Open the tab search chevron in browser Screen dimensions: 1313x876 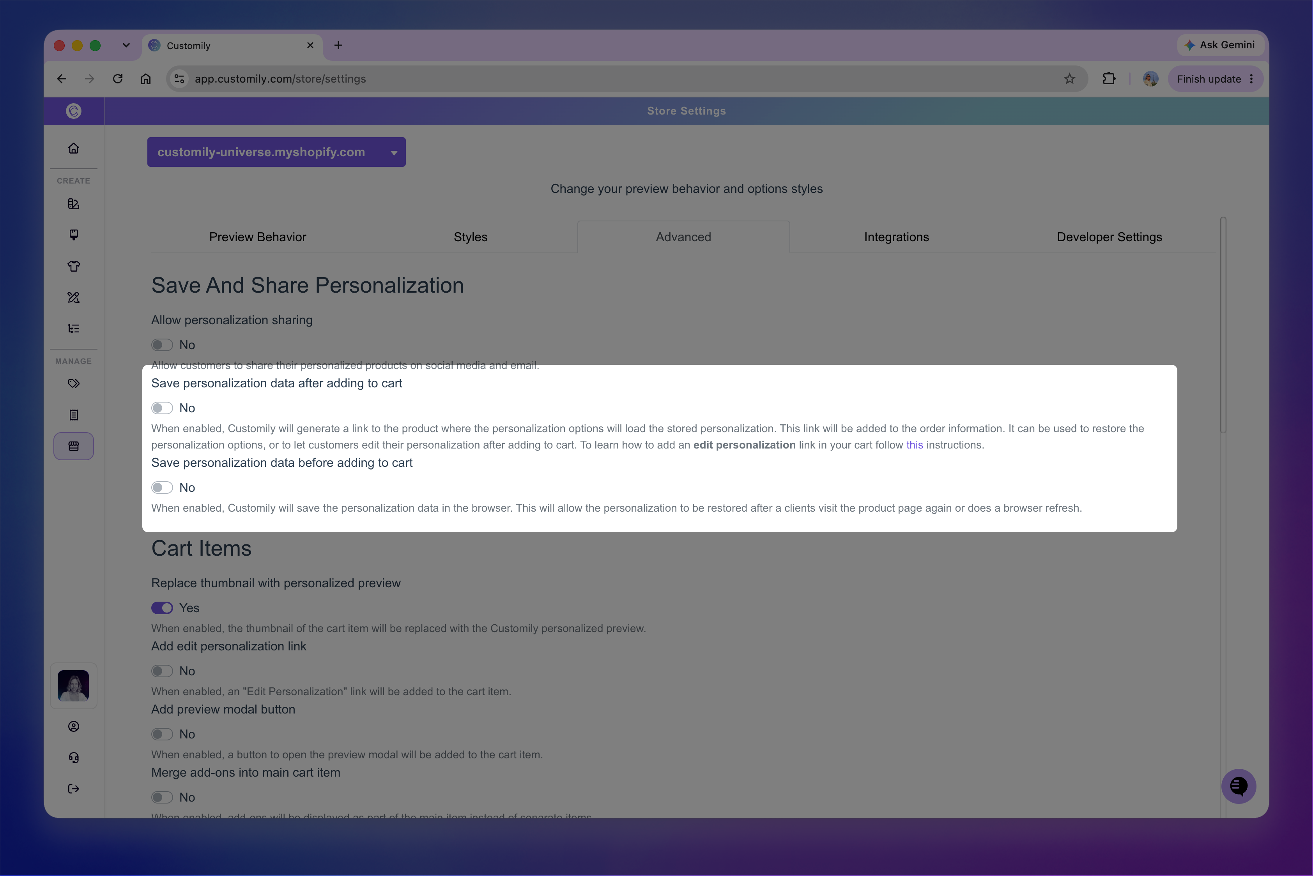click(x=126, y=45)
